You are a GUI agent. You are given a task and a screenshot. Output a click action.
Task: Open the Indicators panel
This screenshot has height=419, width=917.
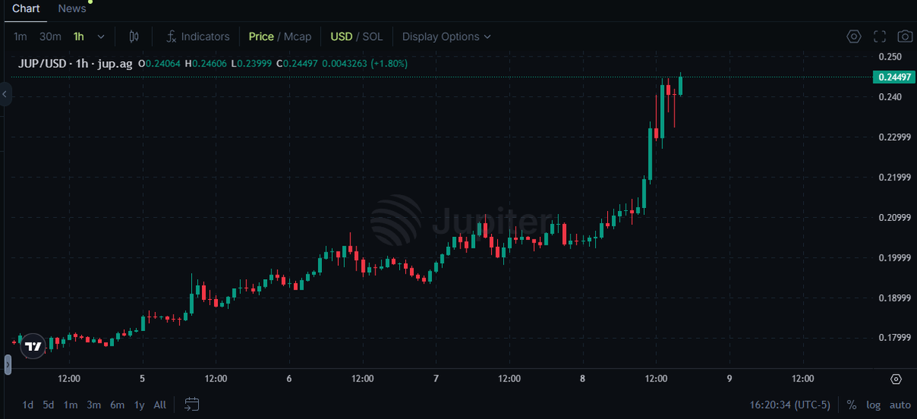pyautogui.click(x=197, y=37)
